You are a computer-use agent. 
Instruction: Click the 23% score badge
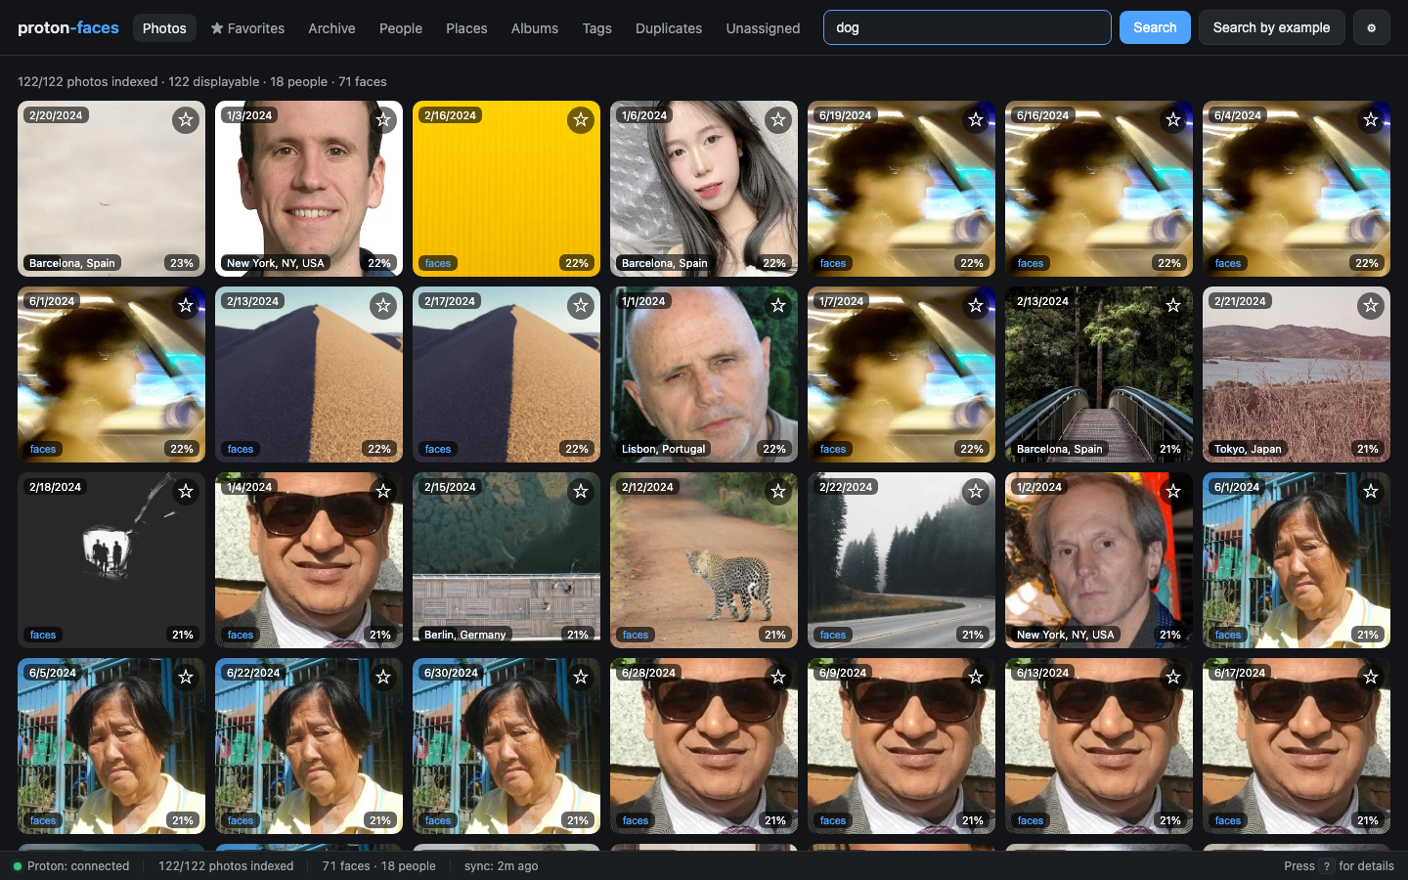(182, 263)
